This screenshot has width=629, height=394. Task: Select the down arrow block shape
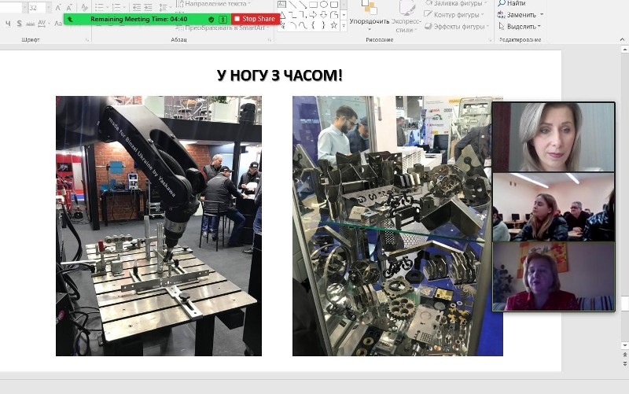tap(323, 15)
